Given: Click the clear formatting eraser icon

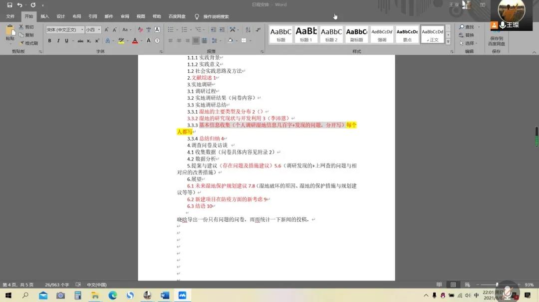Looking at the screenshot, I should coord(140,30).
